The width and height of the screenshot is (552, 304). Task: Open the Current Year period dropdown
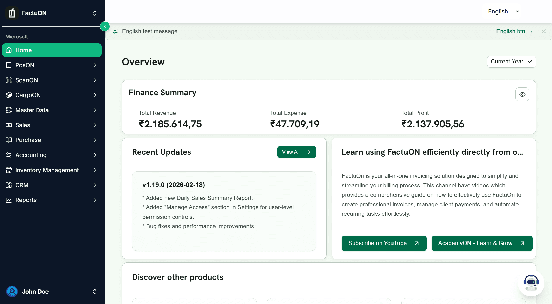click(x=511, y=62)
